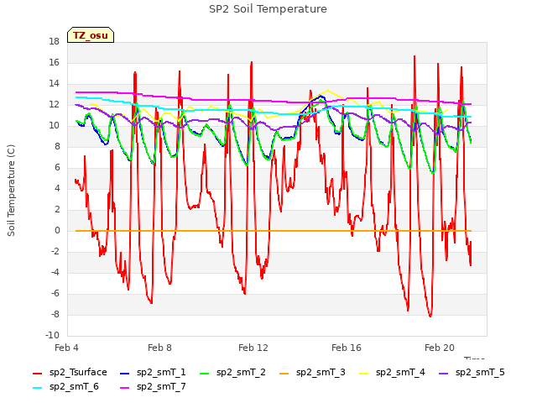Click the -8 y-axis tick label
537x403 pixels.
tap(55, 314)
